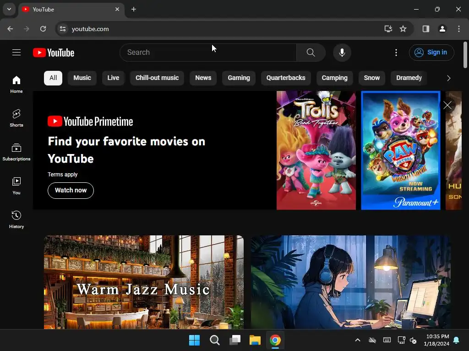Click the YouTube logo
The width and height of the screenshot is (469, 351).
click(x=54, y=53)
